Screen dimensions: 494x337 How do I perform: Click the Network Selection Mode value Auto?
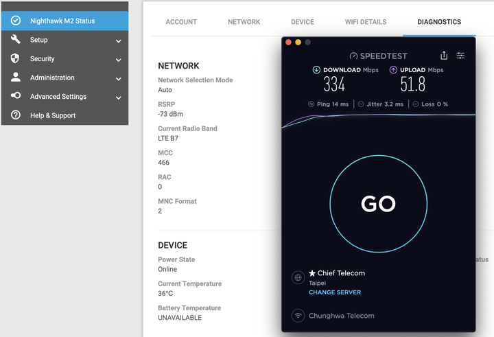coord(165,89)
